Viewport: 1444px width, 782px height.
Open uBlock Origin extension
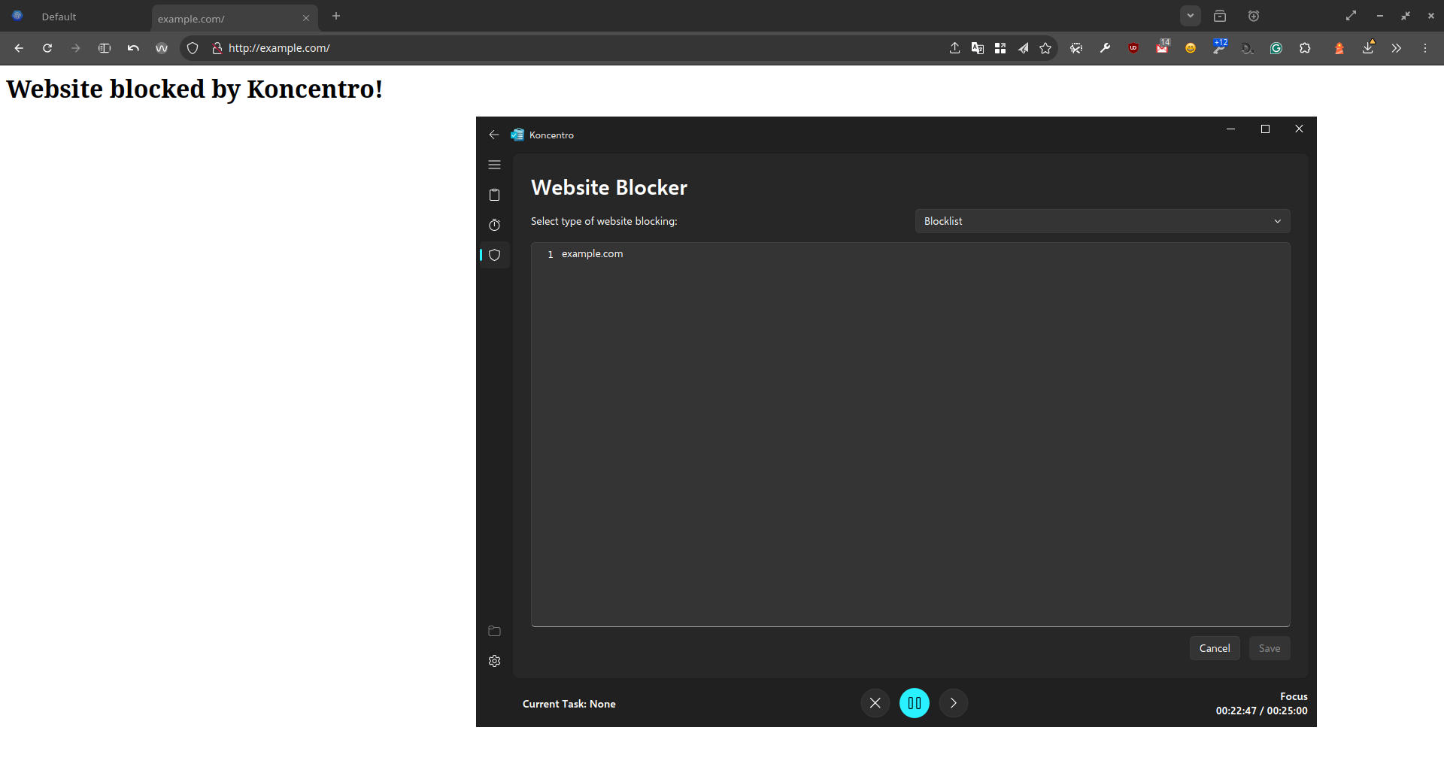pyautogui.click(x=1133, y=47)
